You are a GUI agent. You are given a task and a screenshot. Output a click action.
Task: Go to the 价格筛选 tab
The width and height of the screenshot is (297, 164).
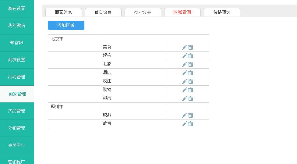[222, 12]
